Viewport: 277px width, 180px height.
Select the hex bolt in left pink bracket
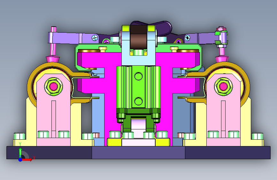(54, 86)
